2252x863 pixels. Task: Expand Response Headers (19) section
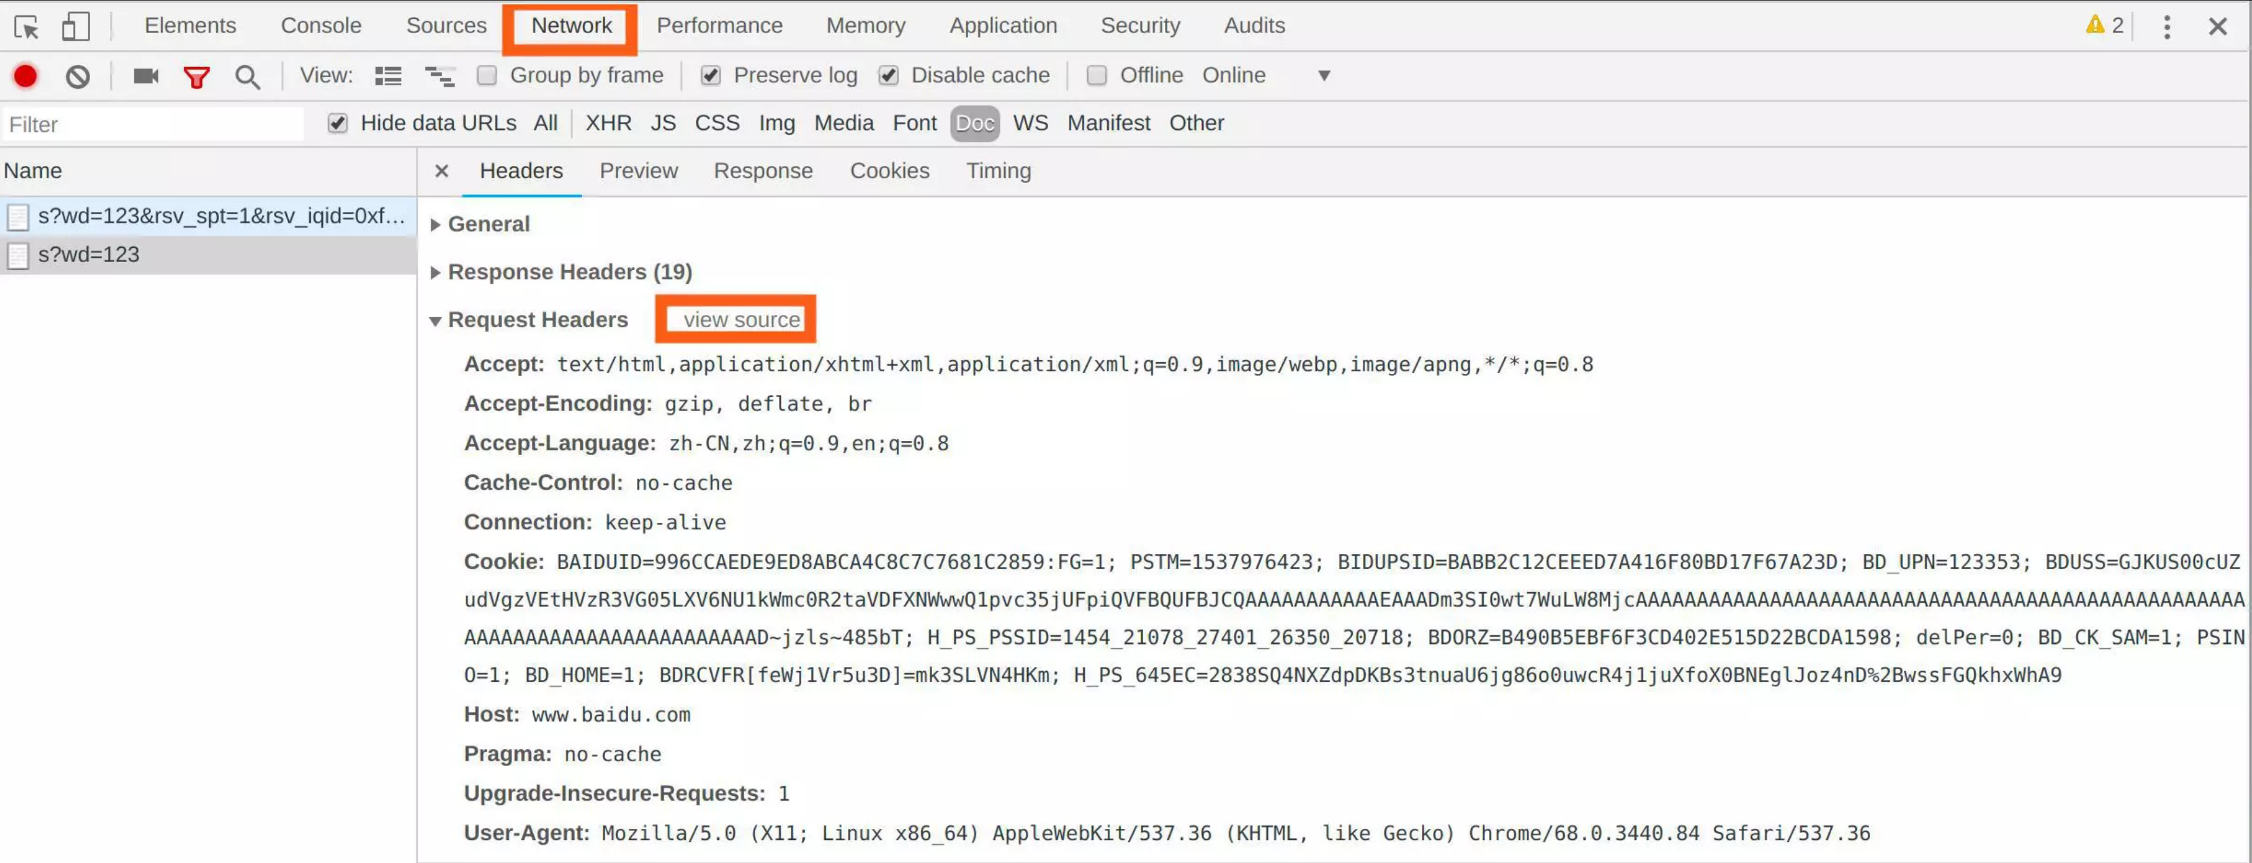tap(435, 273)
